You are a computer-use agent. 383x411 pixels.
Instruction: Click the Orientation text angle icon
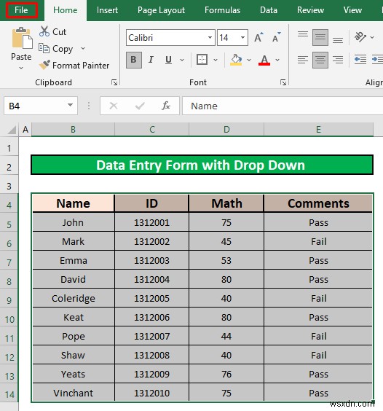[x=360, y=37]
